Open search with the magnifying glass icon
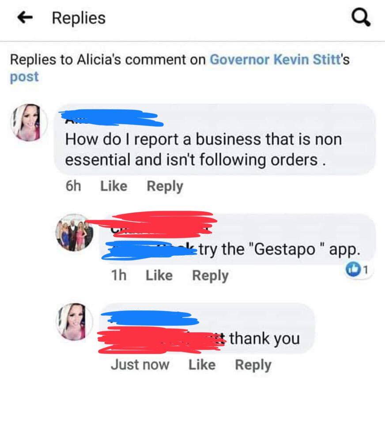Screen dimensions: 385x424 [x=361, y=18]
